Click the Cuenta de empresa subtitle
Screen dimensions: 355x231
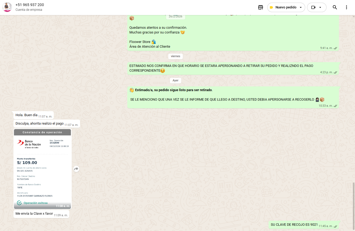[x=29, y=10]
